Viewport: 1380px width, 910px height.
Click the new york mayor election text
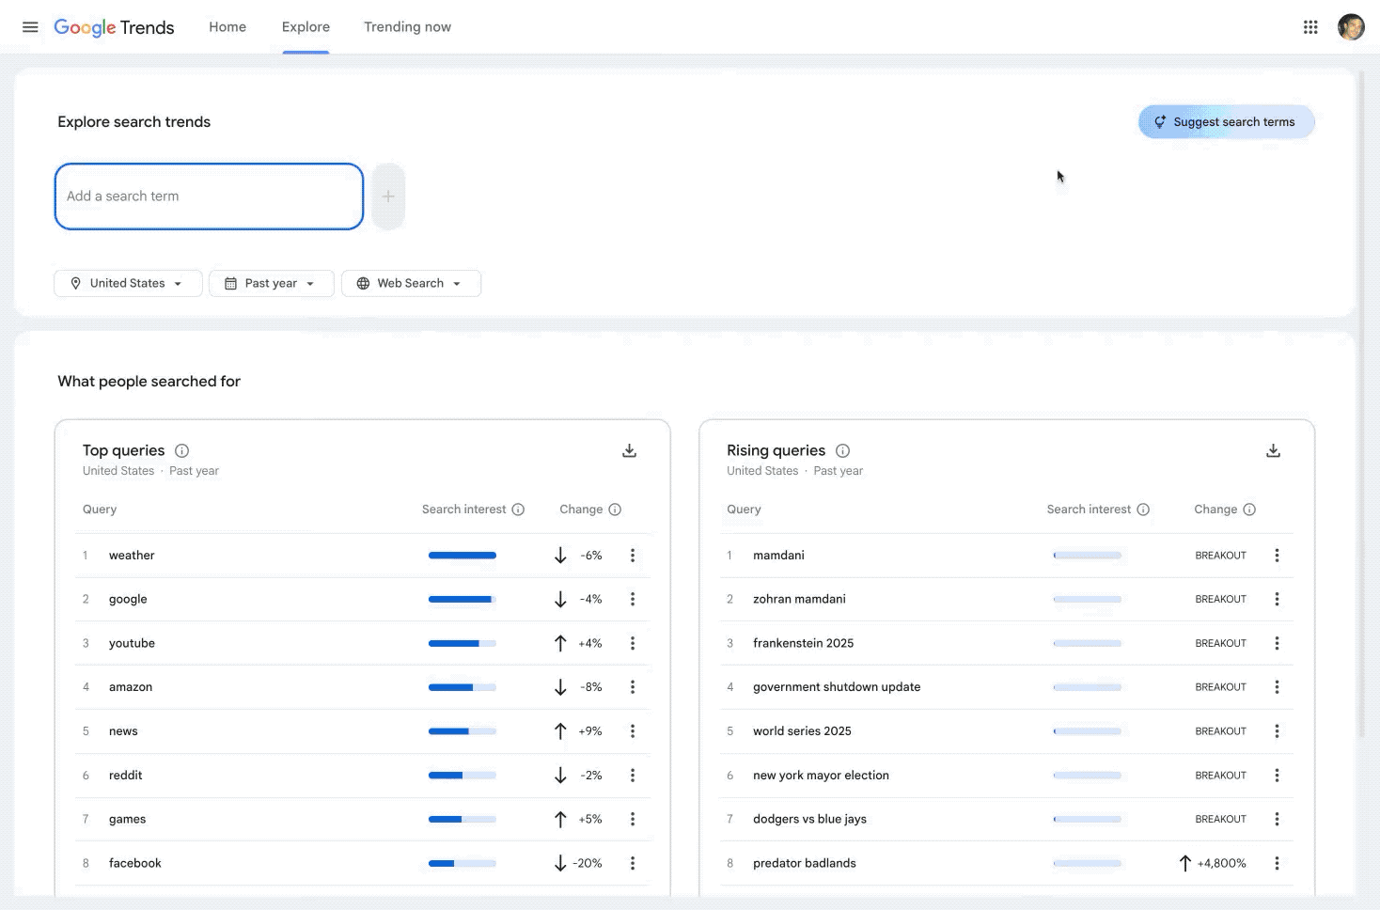point(821,776)
